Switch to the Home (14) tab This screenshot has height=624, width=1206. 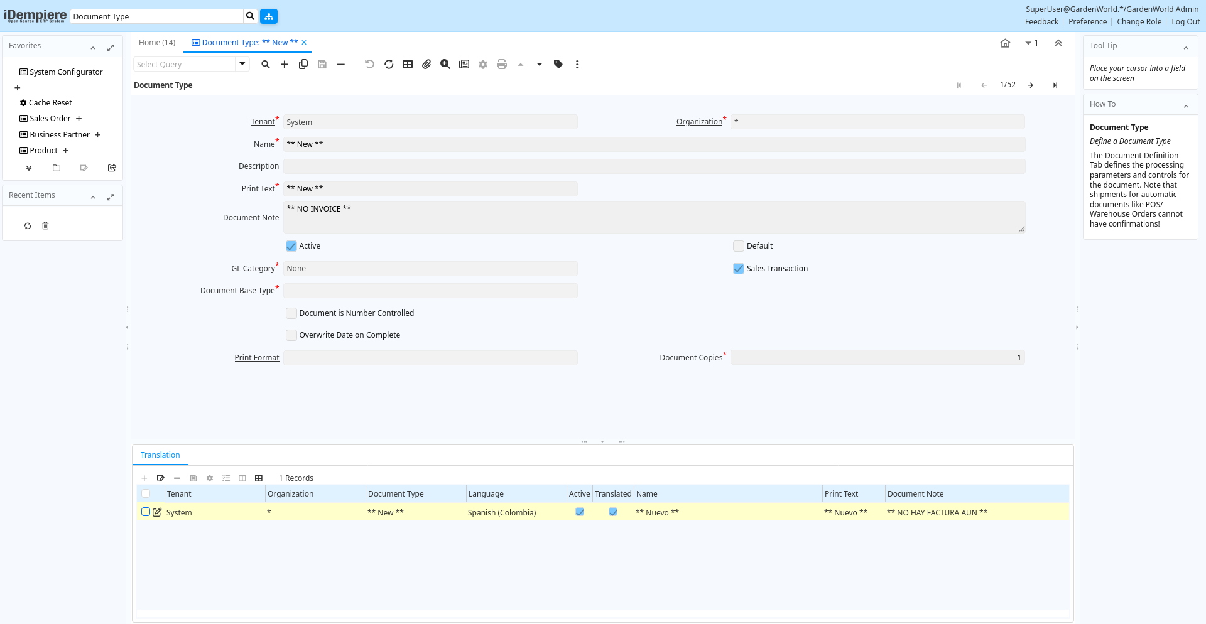tap(157, 43)
